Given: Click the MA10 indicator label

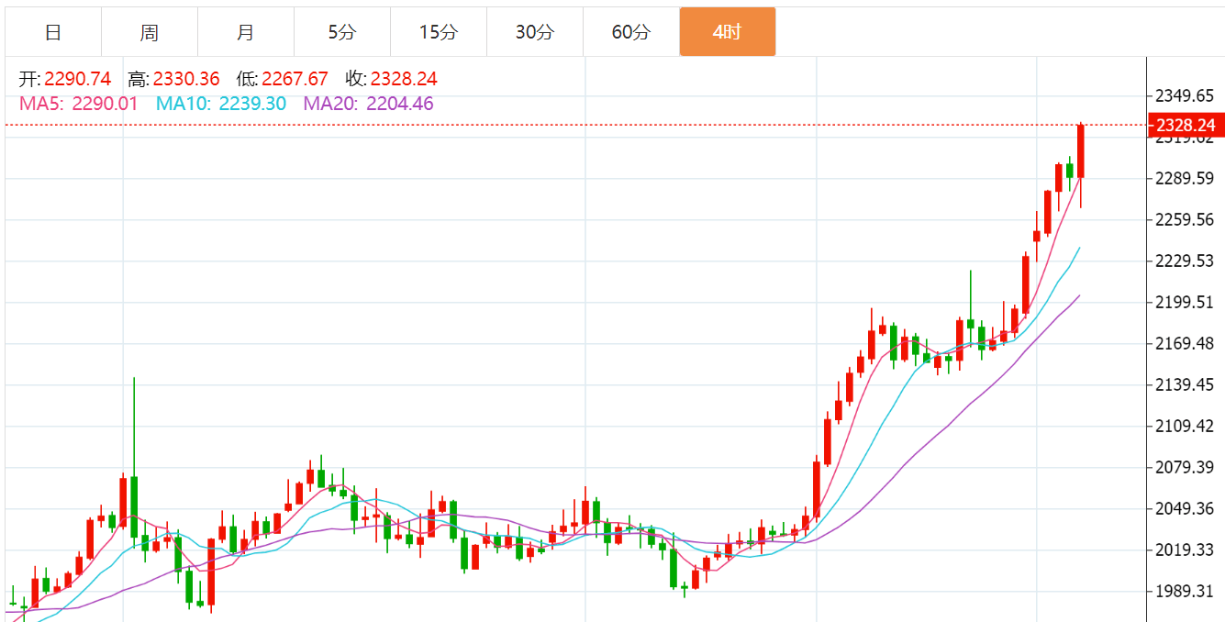Looking at the screenshot, I should point(220,104).
